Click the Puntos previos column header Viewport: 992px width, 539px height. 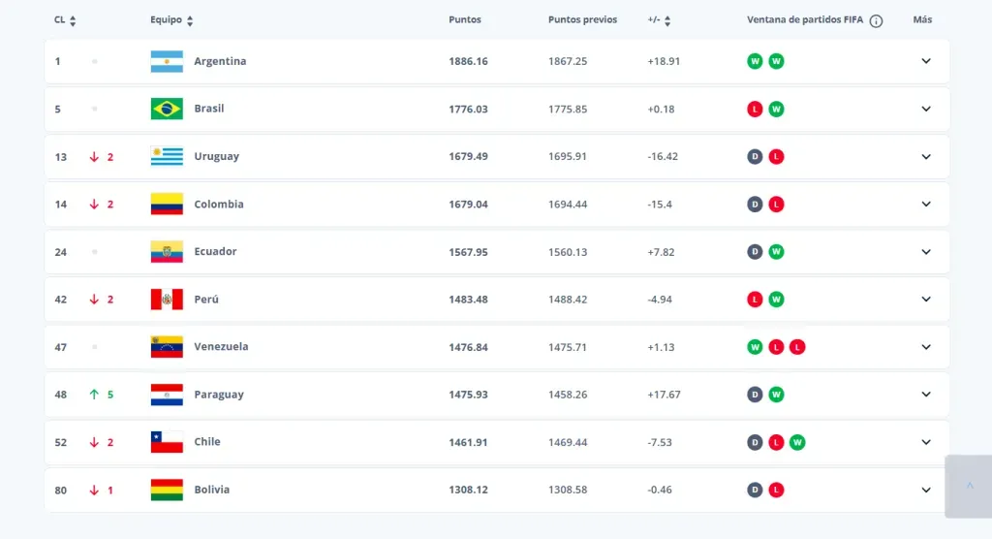582,20
